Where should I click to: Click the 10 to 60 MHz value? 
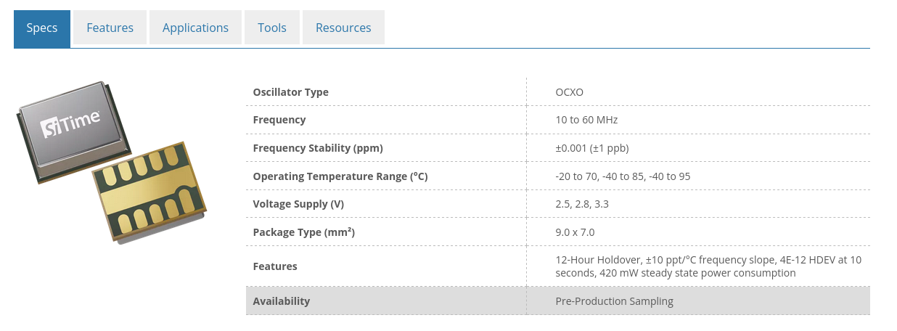[x=586, y=120]
